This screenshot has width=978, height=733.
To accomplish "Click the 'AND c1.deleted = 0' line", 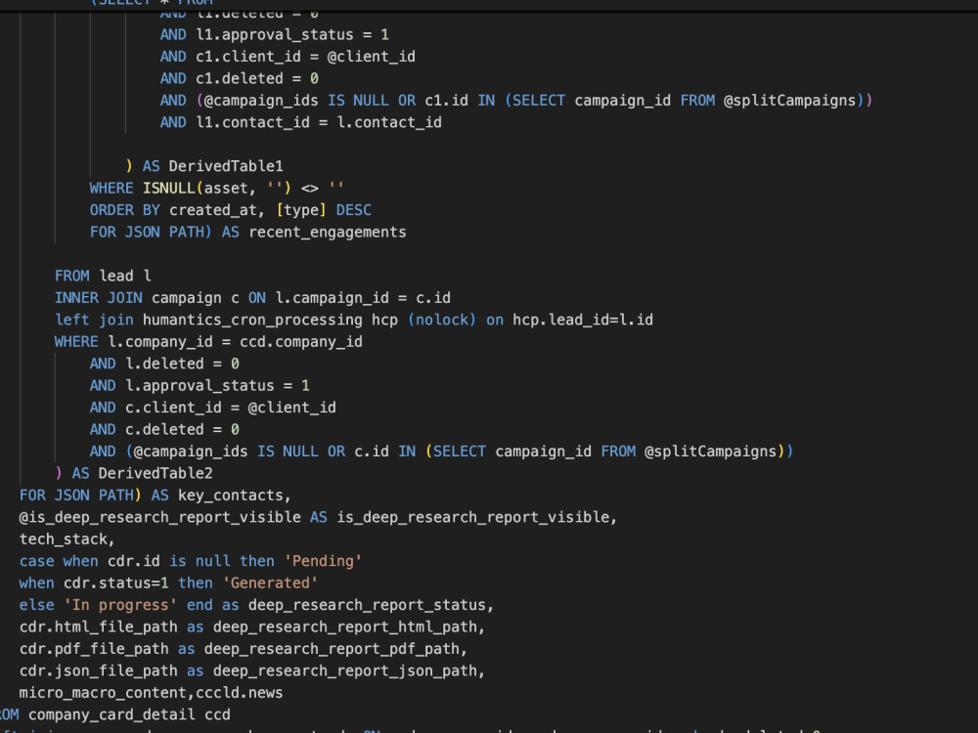I will 240,78.
